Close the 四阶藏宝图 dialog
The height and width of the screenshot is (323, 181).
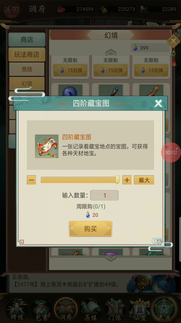coord(158,103)
